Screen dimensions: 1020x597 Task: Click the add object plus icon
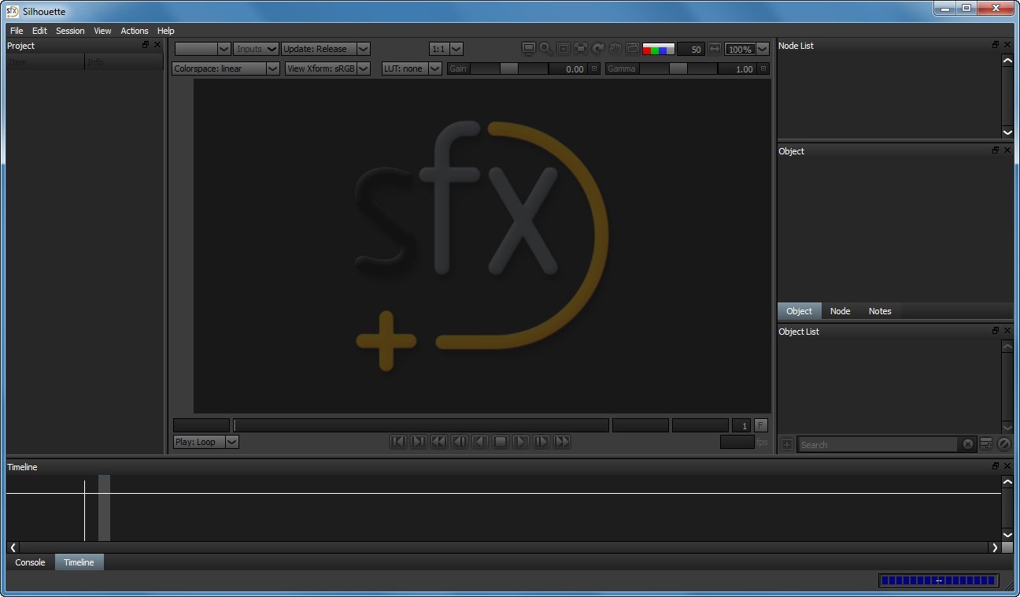787,444
